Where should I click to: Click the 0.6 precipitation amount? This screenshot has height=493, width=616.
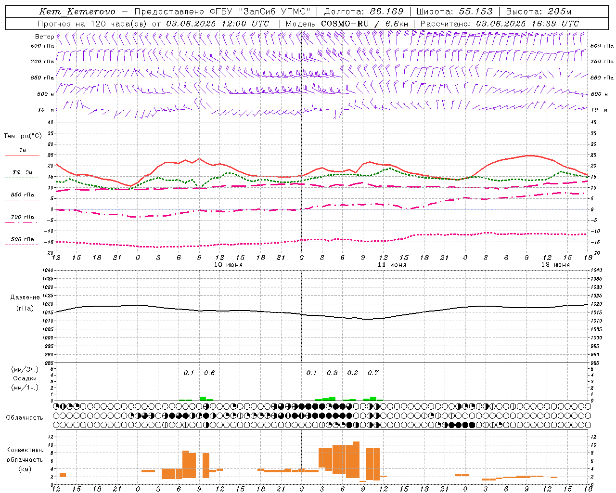(209, 373)
